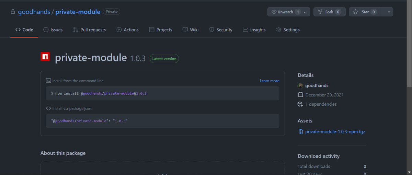Click the Insights graph icon
Viewport: 412px width, 175px height.
click(x=245, y=30)
